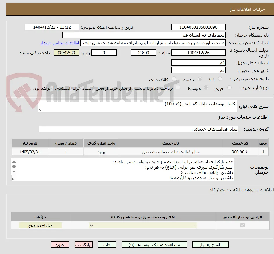Click the گروه خدمت field سایر فعالیت‌های خدماتی

[x=138, y=129]
